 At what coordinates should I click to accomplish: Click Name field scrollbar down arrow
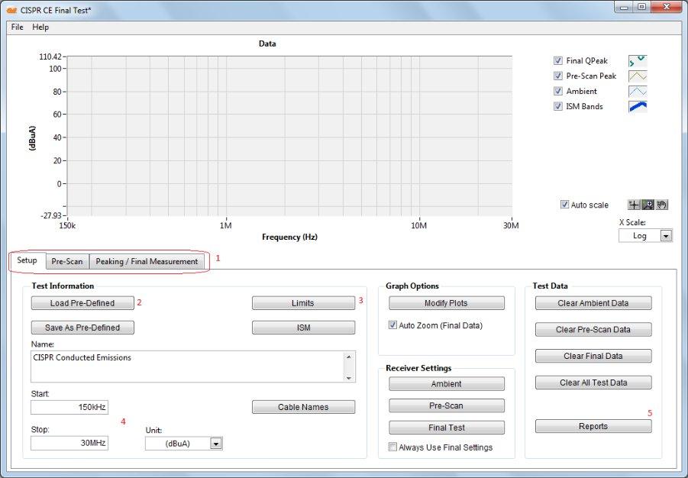click(x=349, y=377)
